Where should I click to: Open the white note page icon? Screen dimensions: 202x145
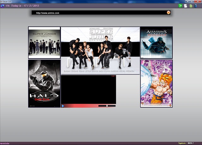[x=185, y=6]
